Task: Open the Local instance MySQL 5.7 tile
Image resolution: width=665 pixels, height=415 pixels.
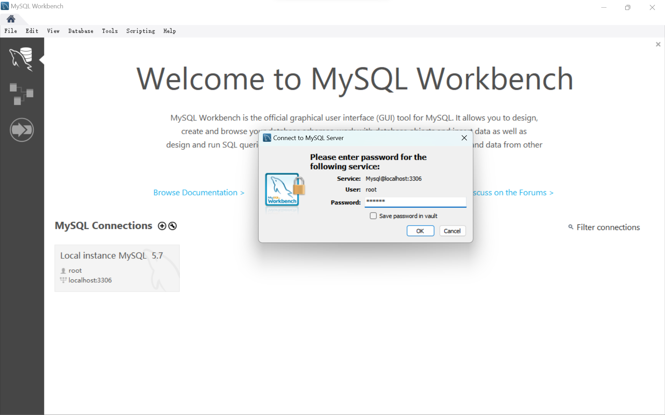Action: pos(117,268)
